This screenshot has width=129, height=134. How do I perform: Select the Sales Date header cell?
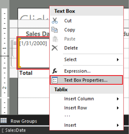point(34,33)
